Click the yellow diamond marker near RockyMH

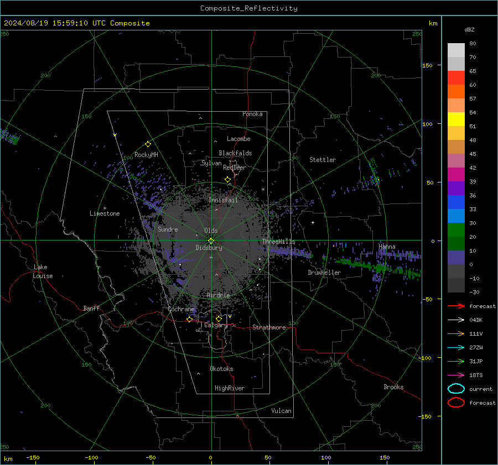point(148,144)
